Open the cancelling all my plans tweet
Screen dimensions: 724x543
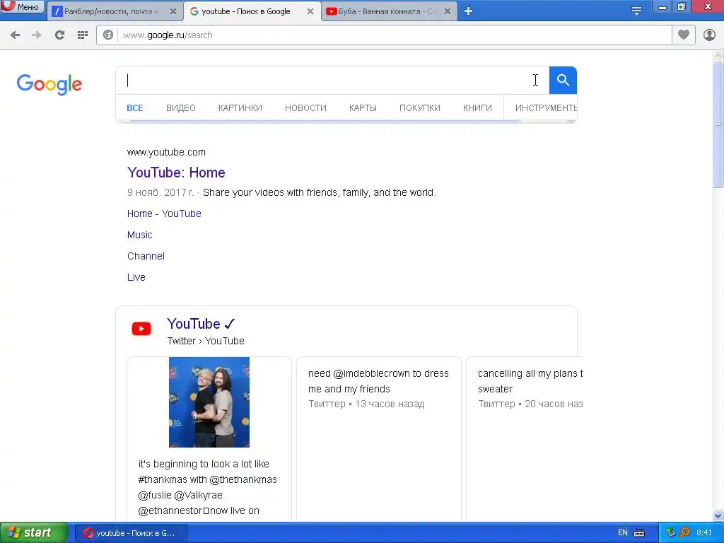525,438
